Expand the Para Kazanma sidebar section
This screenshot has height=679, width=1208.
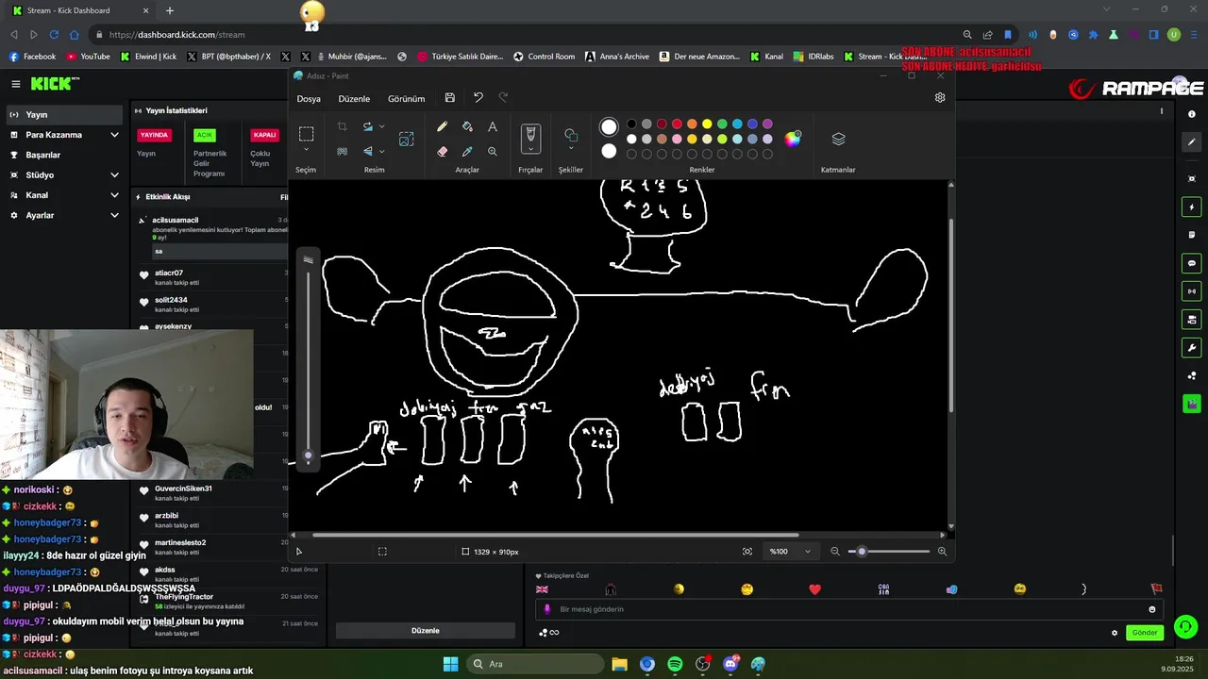[x=114, y=135]
